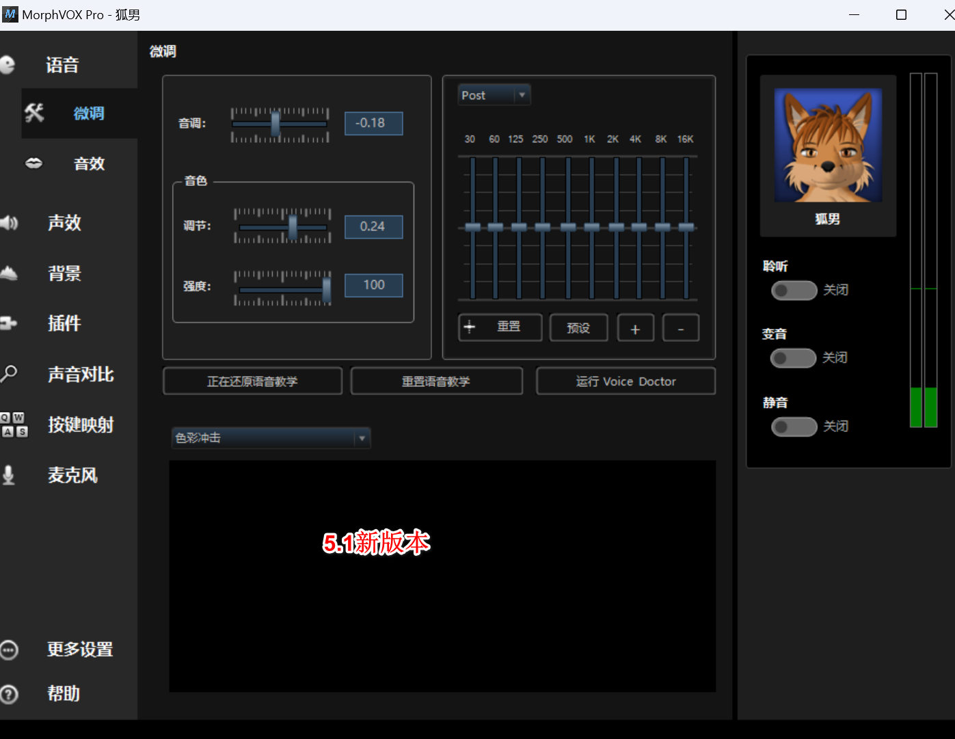Toggle the 聆听 listen switch

794,290
